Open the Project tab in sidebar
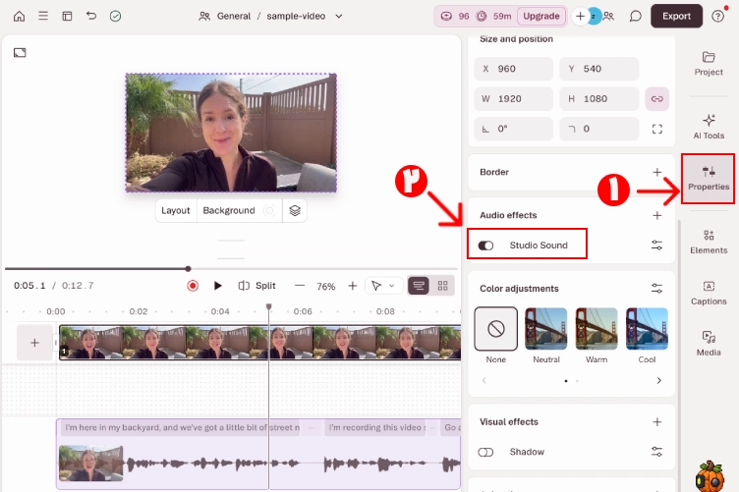 click(x=709, y=64)
